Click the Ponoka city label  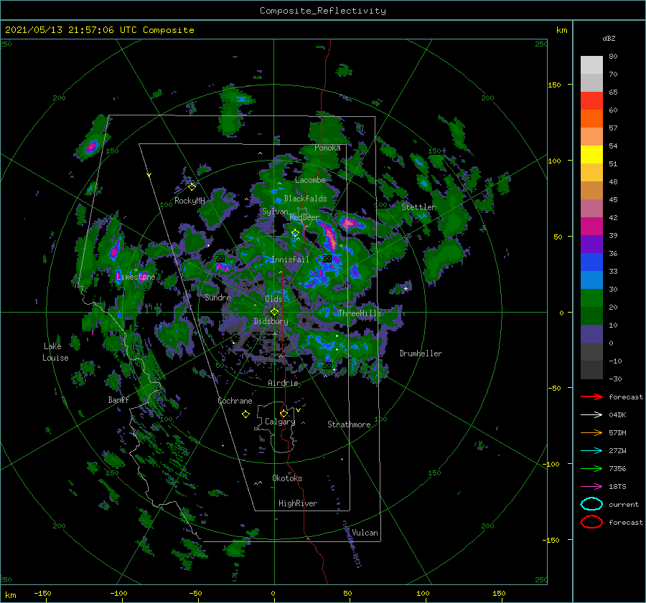pyautogui.click(x=327, y=148)
